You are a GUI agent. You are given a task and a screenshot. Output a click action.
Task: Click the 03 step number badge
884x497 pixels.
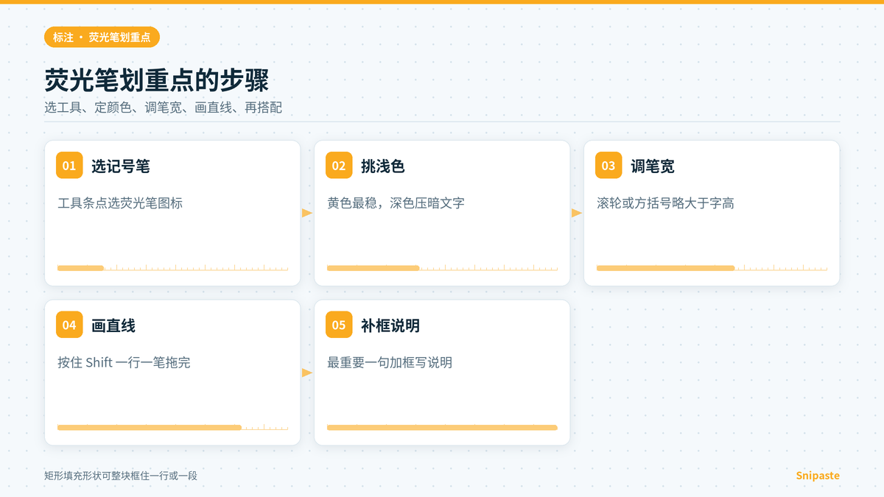coord(608,166)
